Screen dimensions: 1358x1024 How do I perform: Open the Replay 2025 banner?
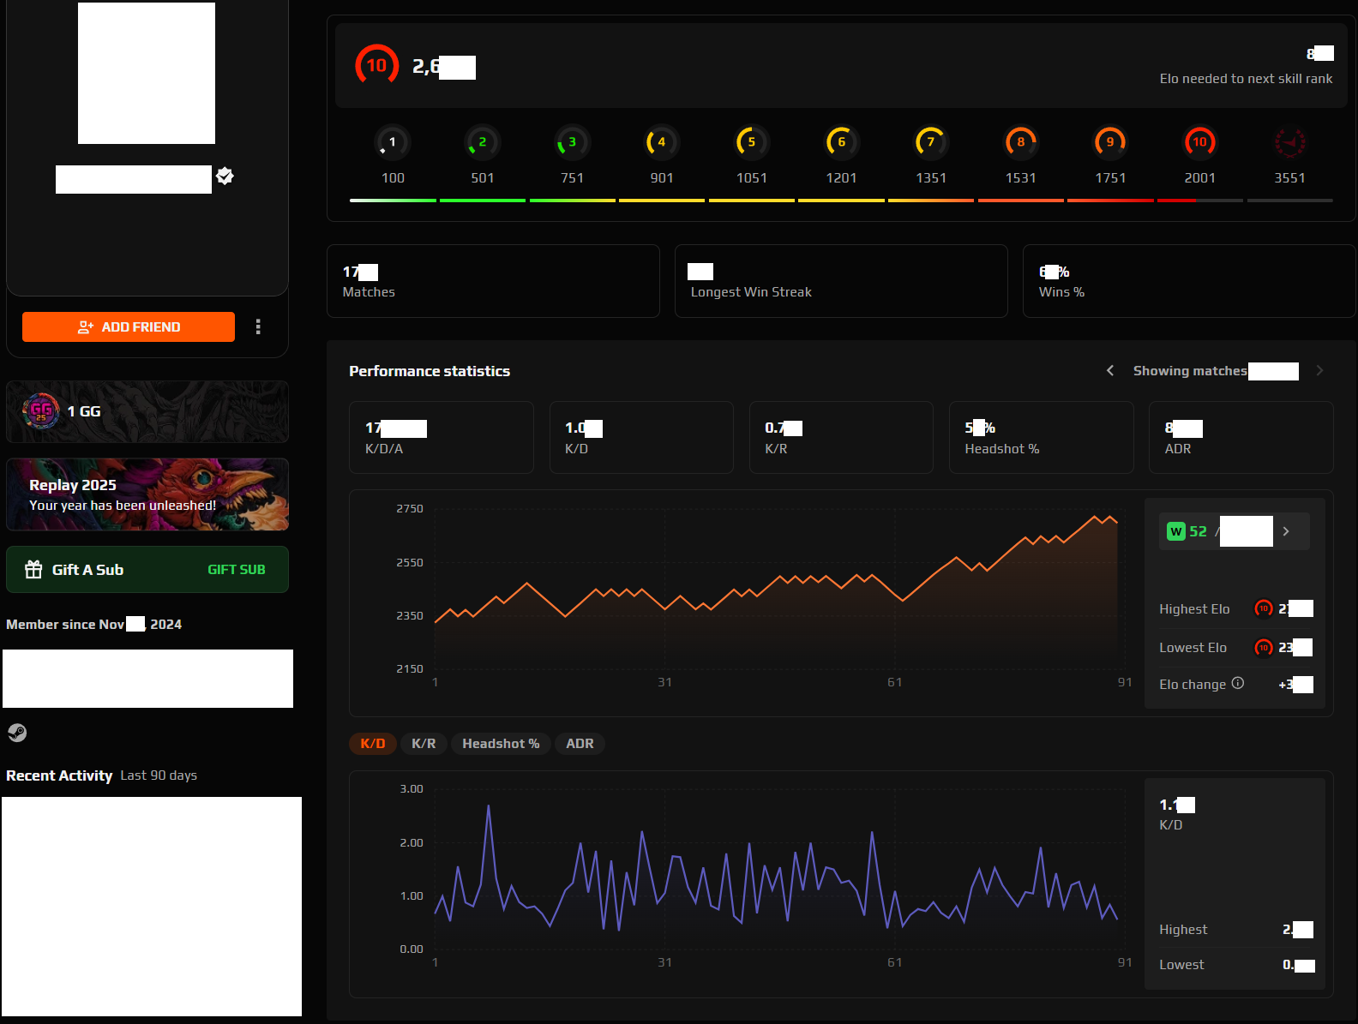[x=147, y=494]
